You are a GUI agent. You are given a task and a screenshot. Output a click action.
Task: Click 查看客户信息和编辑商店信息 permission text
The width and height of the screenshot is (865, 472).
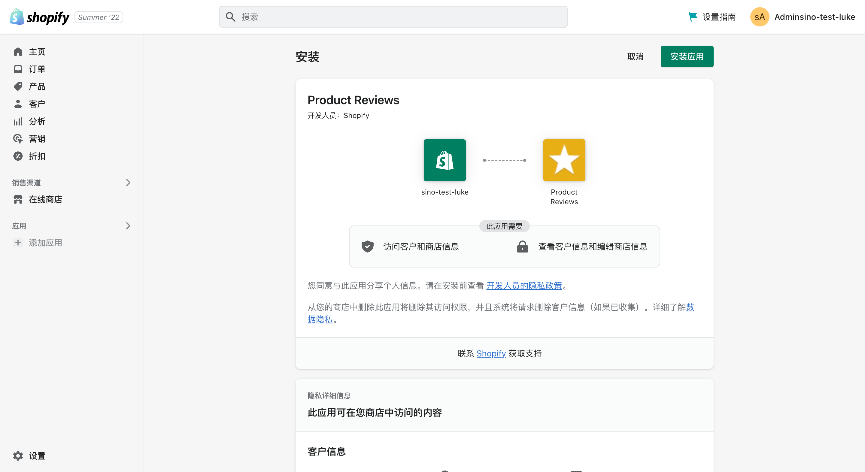[x=593, y=247]
